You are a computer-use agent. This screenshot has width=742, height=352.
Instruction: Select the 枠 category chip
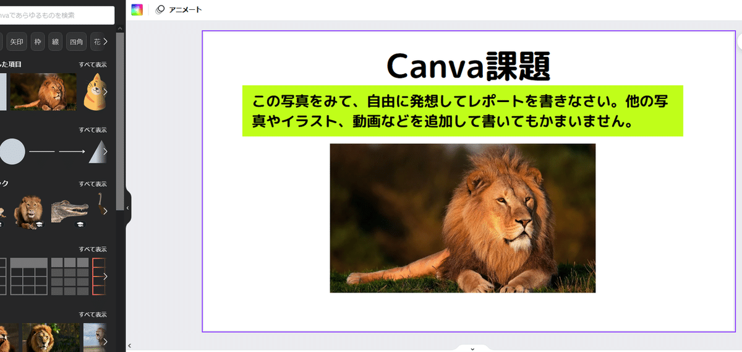pos(38,41)
